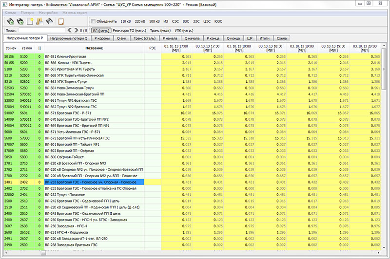Open the Q ёмк tab
The height and width of the screenshot is (259, 390).
(121, 38)
